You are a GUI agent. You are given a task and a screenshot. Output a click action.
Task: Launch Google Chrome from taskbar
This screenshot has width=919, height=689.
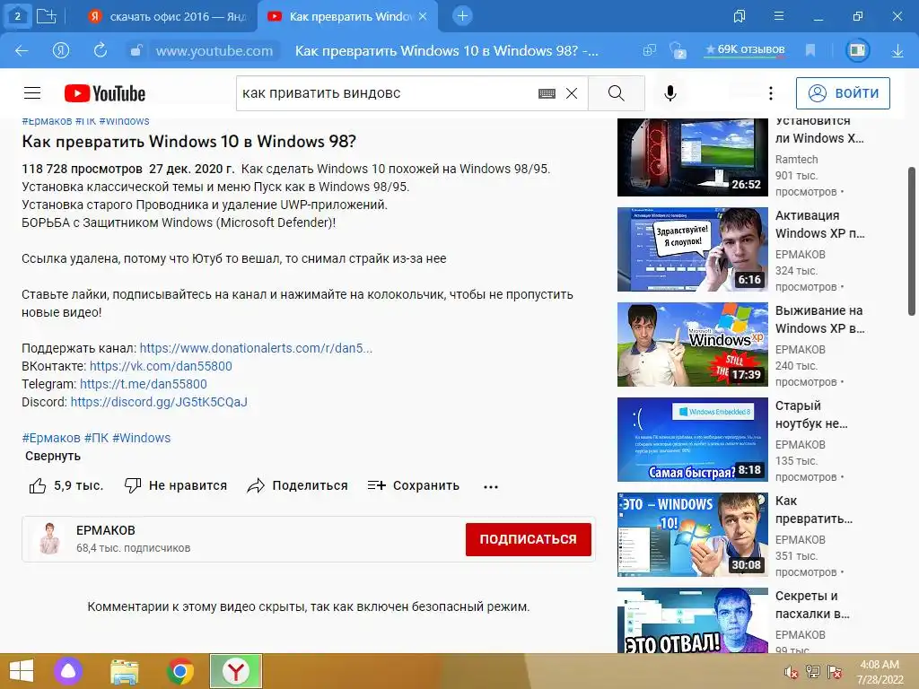click(180, 671)
